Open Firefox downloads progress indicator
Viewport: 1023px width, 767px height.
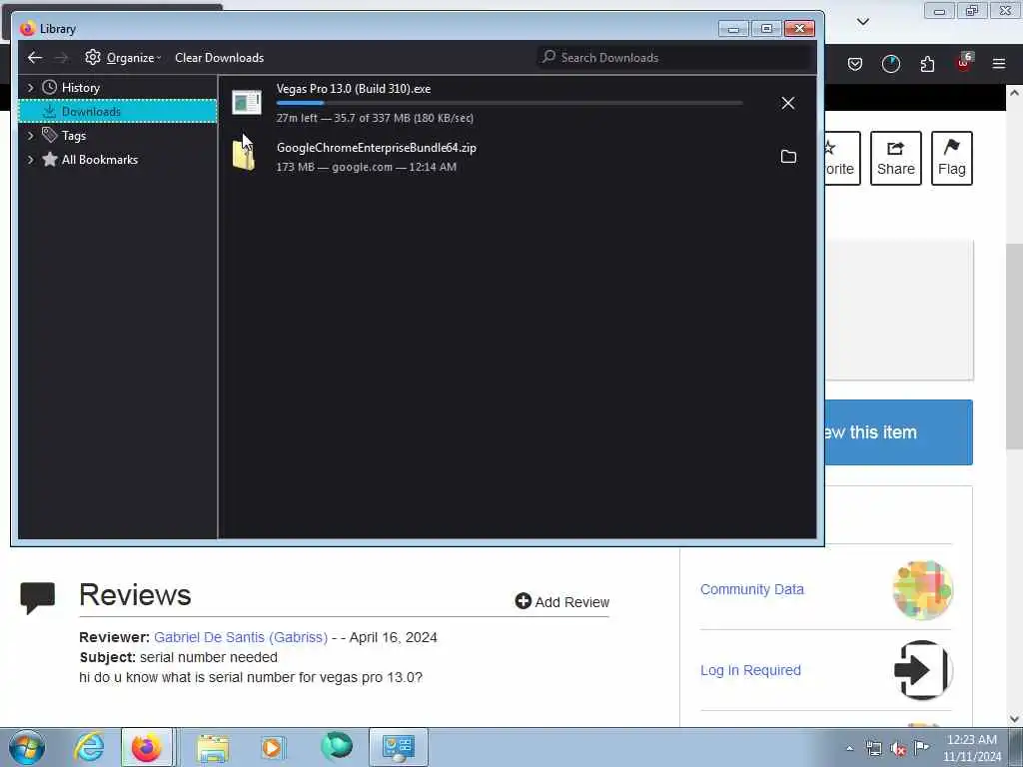click(x=890, y=64)
